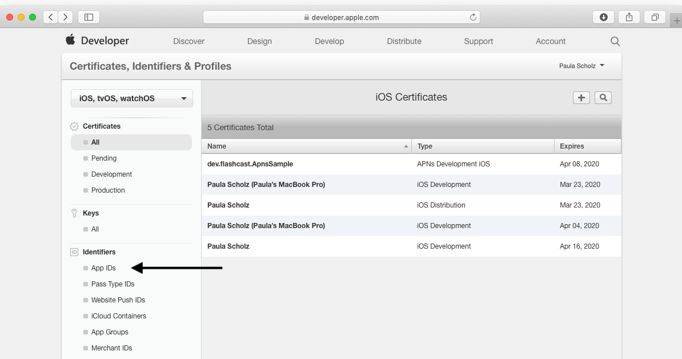Click the Certificates, Identifiers & Profiles heading
The width and height of the screenshot is (682, 359).
pos(150,66)
